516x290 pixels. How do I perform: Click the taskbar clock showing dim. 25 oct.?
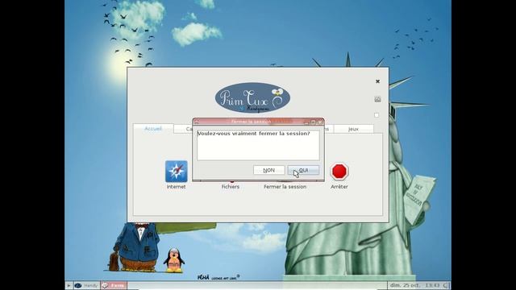[x=414, y=285]
